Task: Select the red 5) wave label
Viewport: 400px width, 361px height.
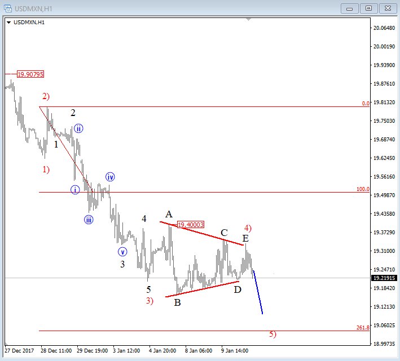Action: 272,334
